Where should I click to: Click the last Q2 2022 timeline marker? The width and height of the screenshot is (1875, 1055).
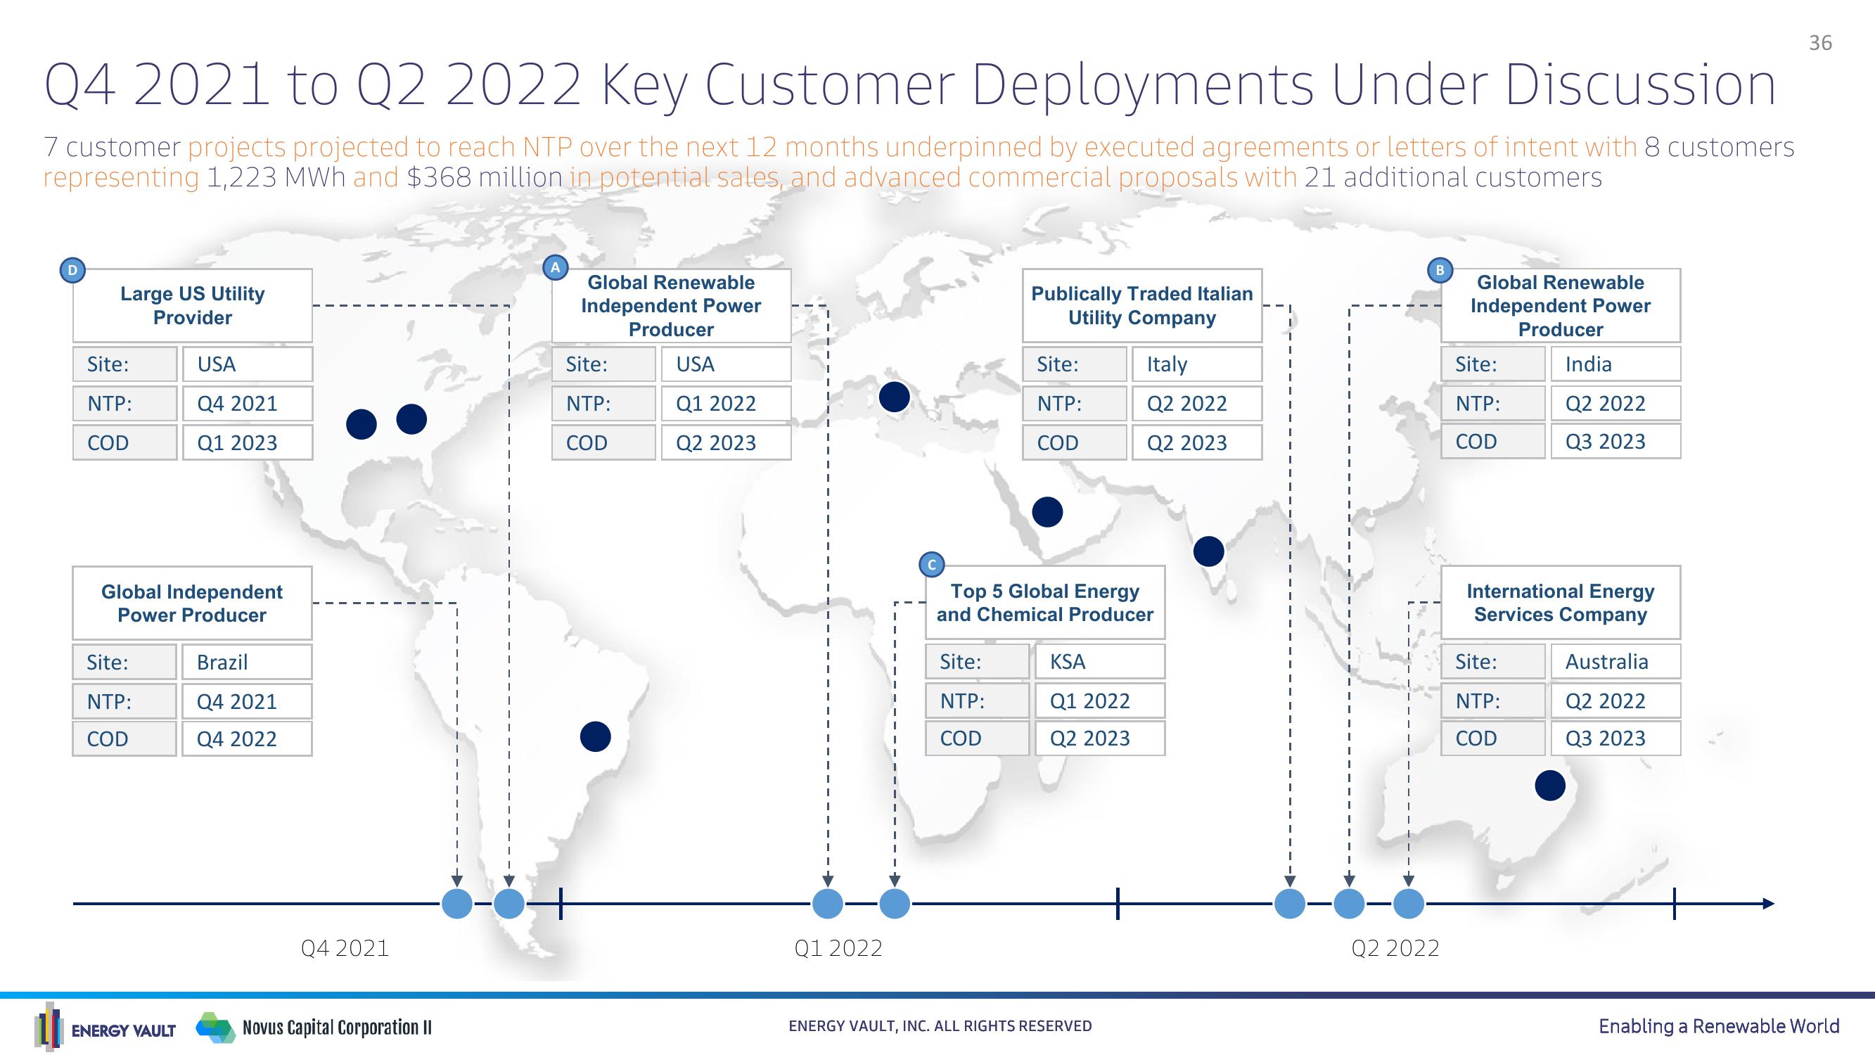(x=1409, y=904)
